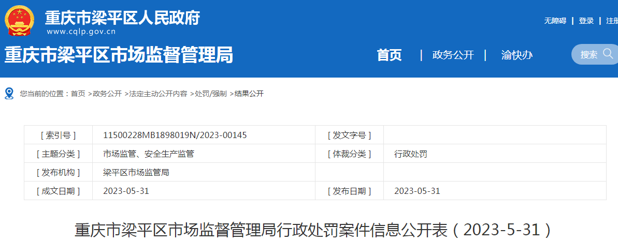Screen dimensions: 618x242
Task: Click the 登录 login link
Action: (x=586, y=21)
